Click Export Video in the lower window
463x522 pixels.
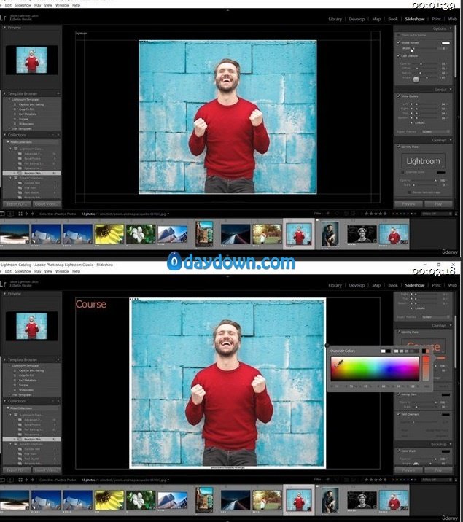[46, 470]
